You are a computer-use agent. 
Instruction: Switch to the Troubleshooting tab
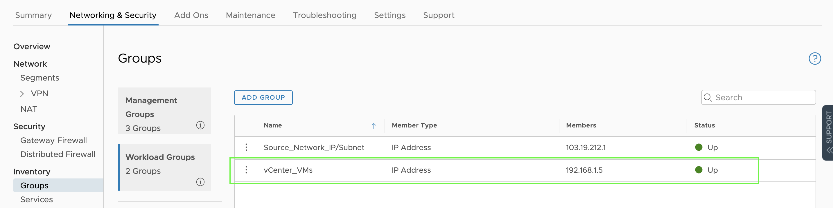325,15
